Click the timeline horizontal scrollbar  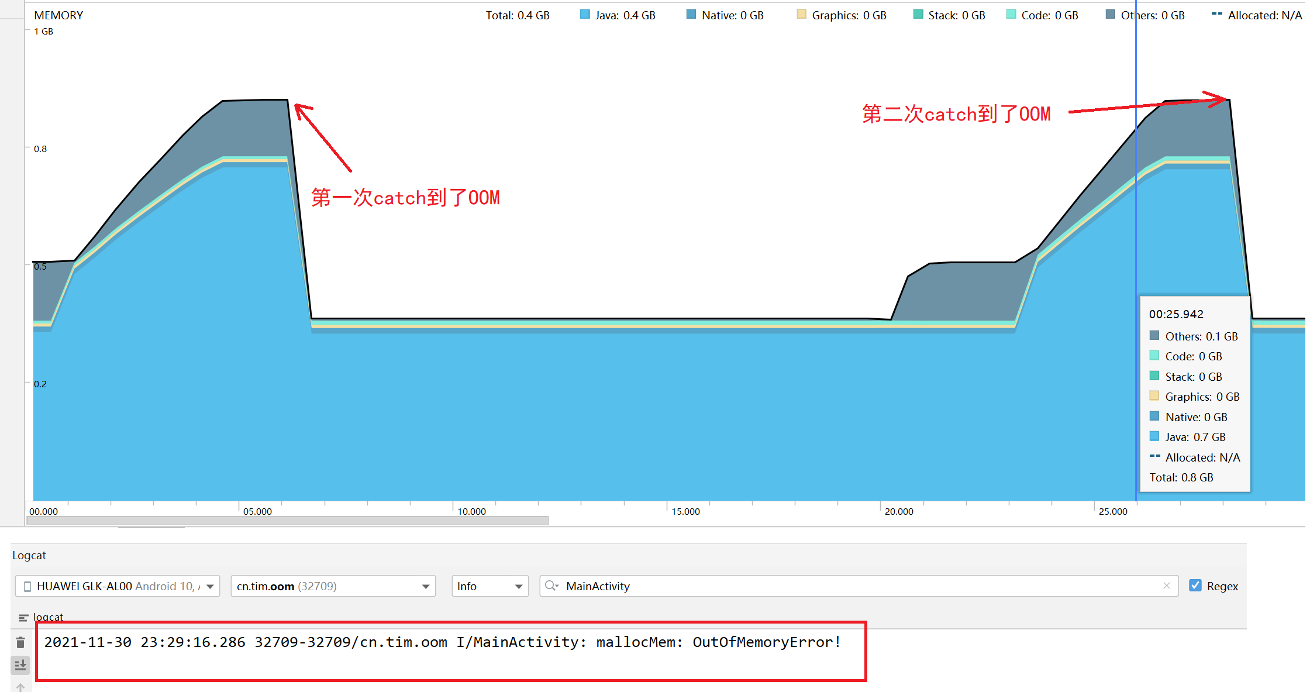(288, 520)
